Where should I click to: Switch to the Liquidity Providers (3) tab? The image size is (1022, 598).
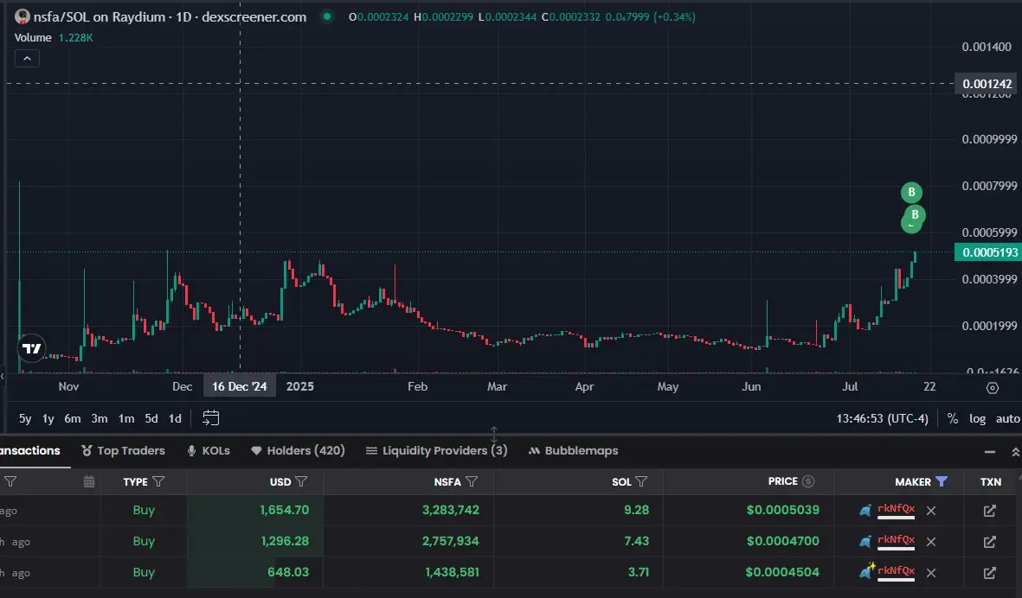click(437, 450)
